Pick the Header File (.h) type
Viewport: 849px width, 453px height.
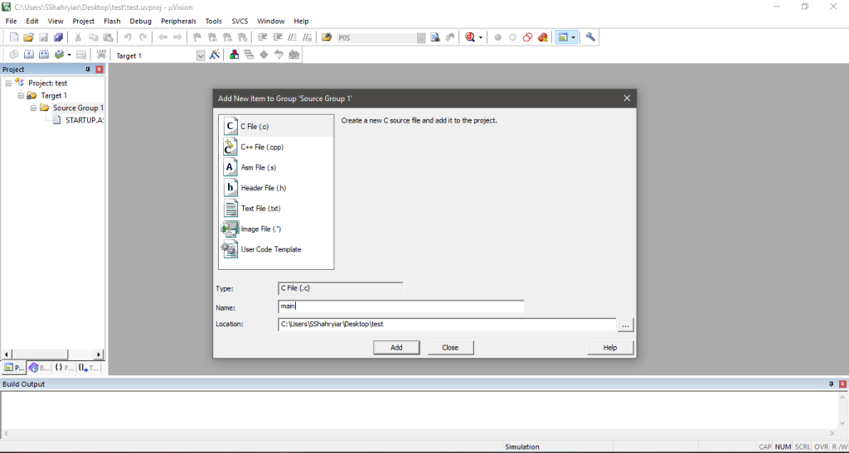[263, 188]
